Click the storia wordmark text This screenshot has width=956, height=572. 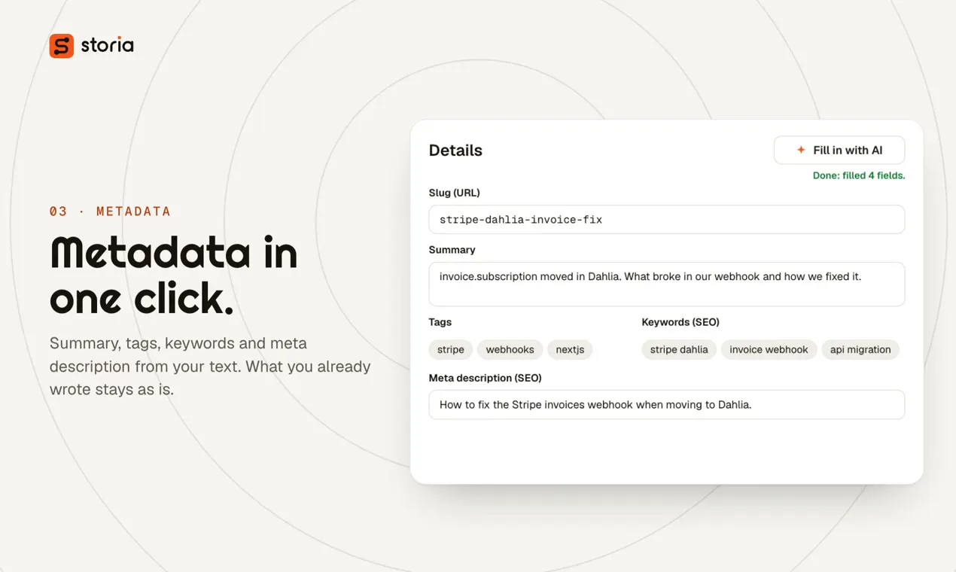(x=108, y=45)
